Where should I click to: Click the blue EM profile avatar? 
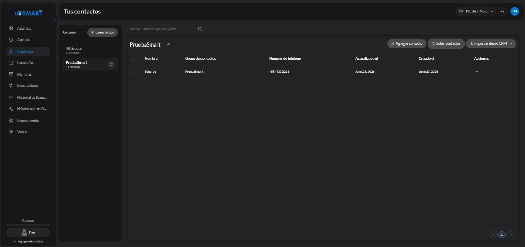pos(515,11)
